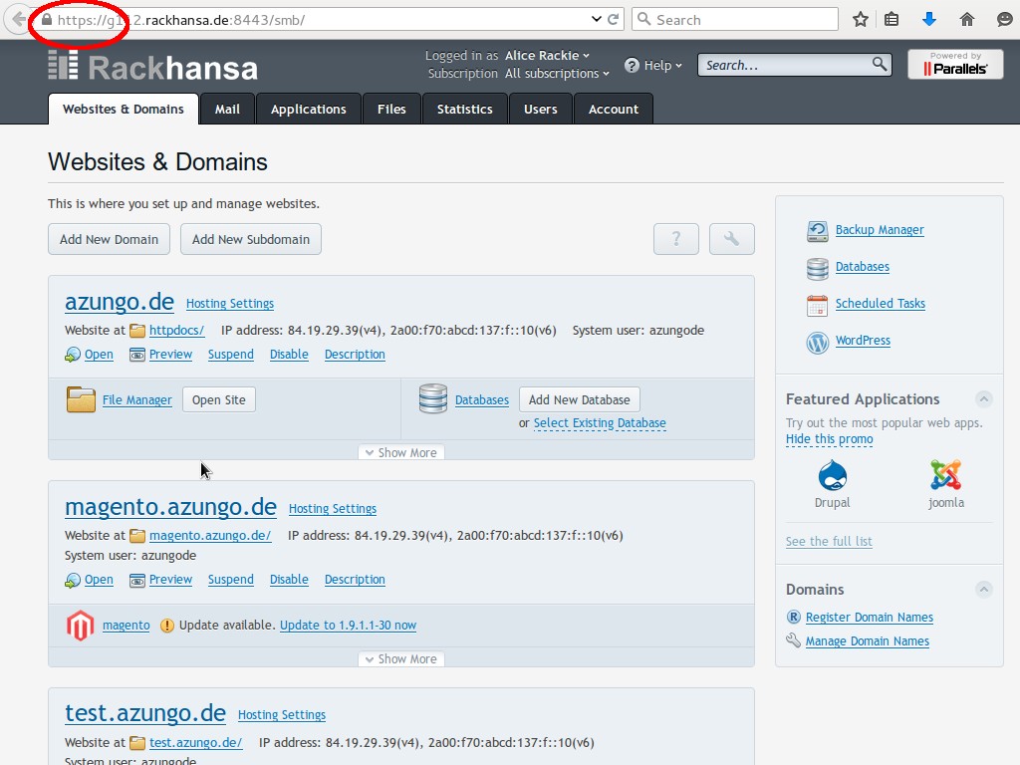1020x765 pixels.
Task: Open the browser chat bubble icon
Action: tap(1004, 20)
